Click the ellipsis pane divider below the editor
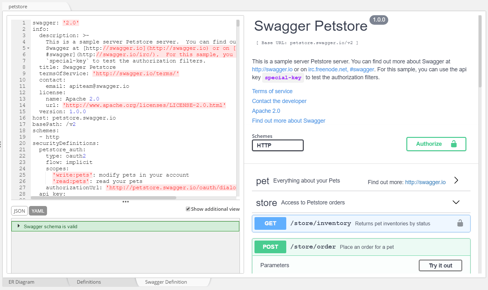488x290 pixels. [125, 202]
